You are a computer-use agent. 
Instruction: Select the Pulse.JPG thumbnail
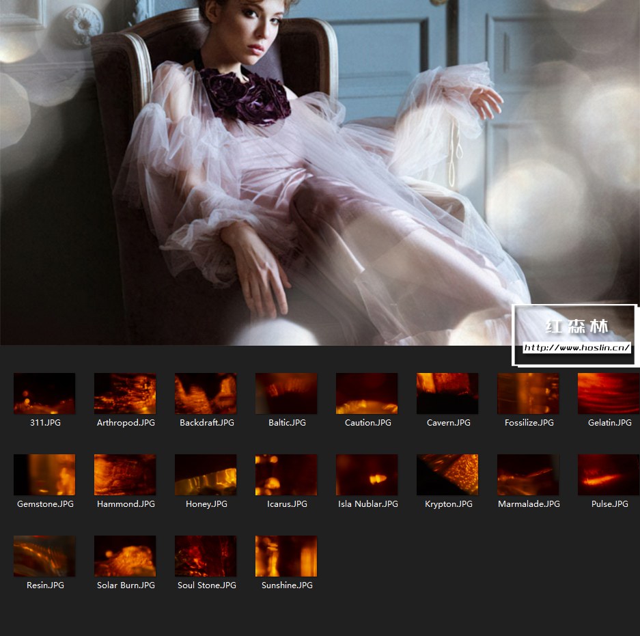[x=609, y=475]
